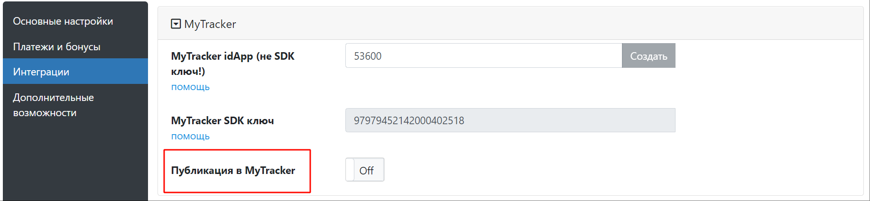This screenshot has width=870, height=201.
Task: Click the empty dark sidebar area below the menu
Action: 75,161
